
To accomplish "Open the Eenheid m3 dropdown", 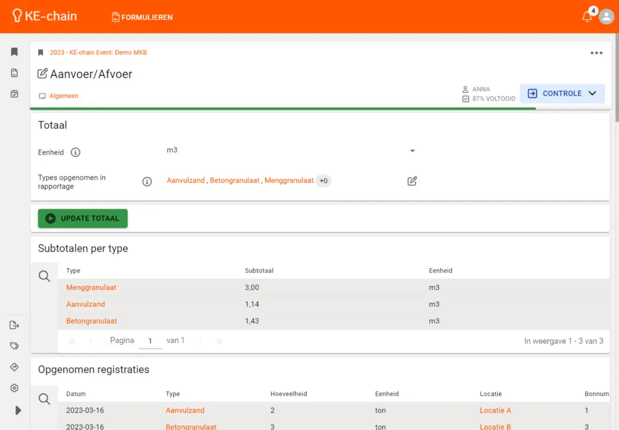I will pyautogui.click(x=412, y=150).
